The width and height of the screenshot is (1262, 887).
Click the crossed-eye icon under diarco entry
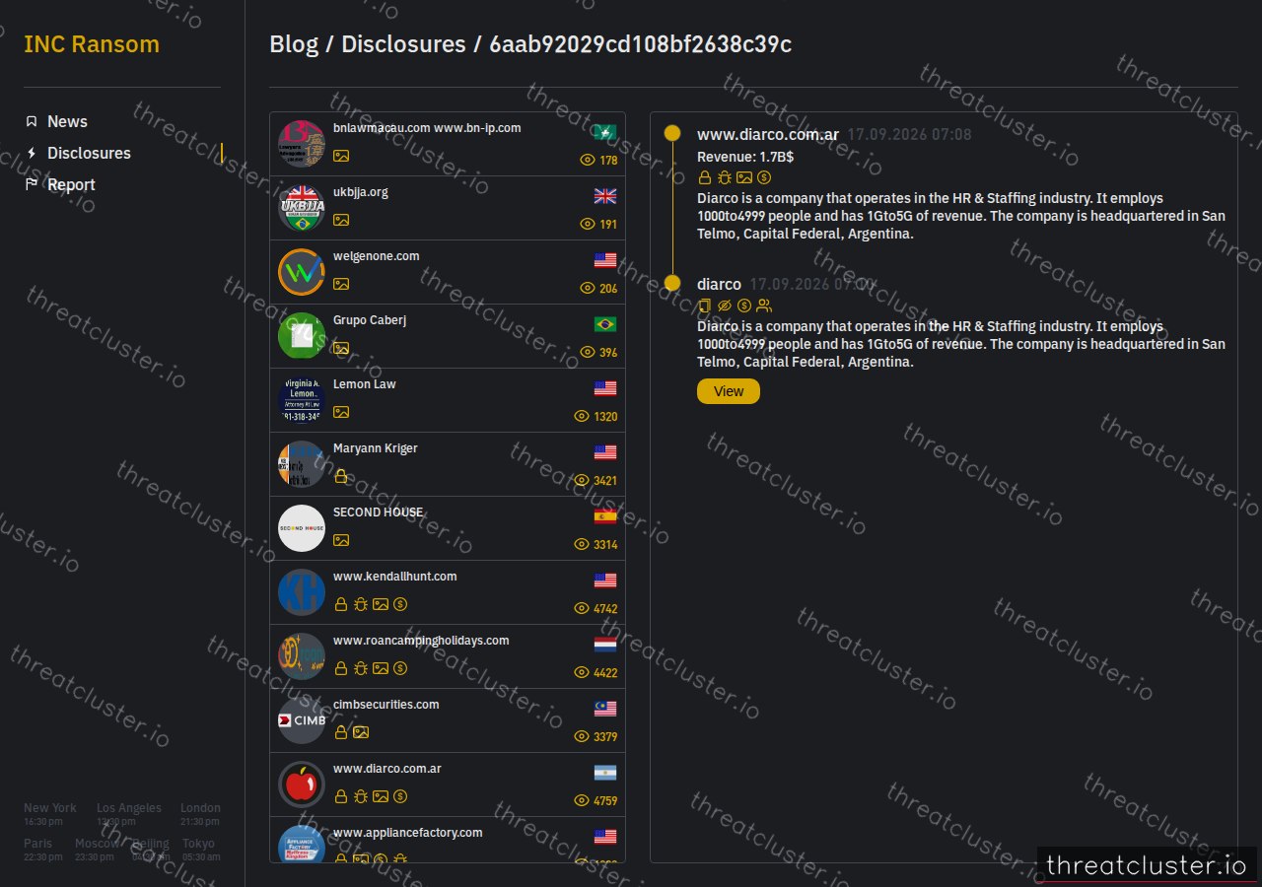tap(725, 306)
